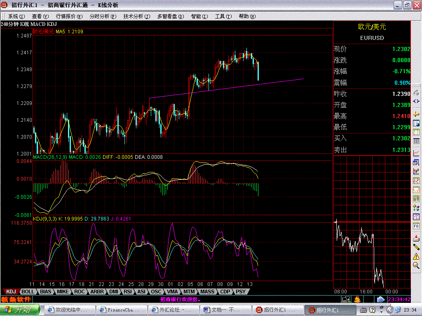Click the orange bell alert icon in status bar
422x316 pixels.
[x=357, y=299]
